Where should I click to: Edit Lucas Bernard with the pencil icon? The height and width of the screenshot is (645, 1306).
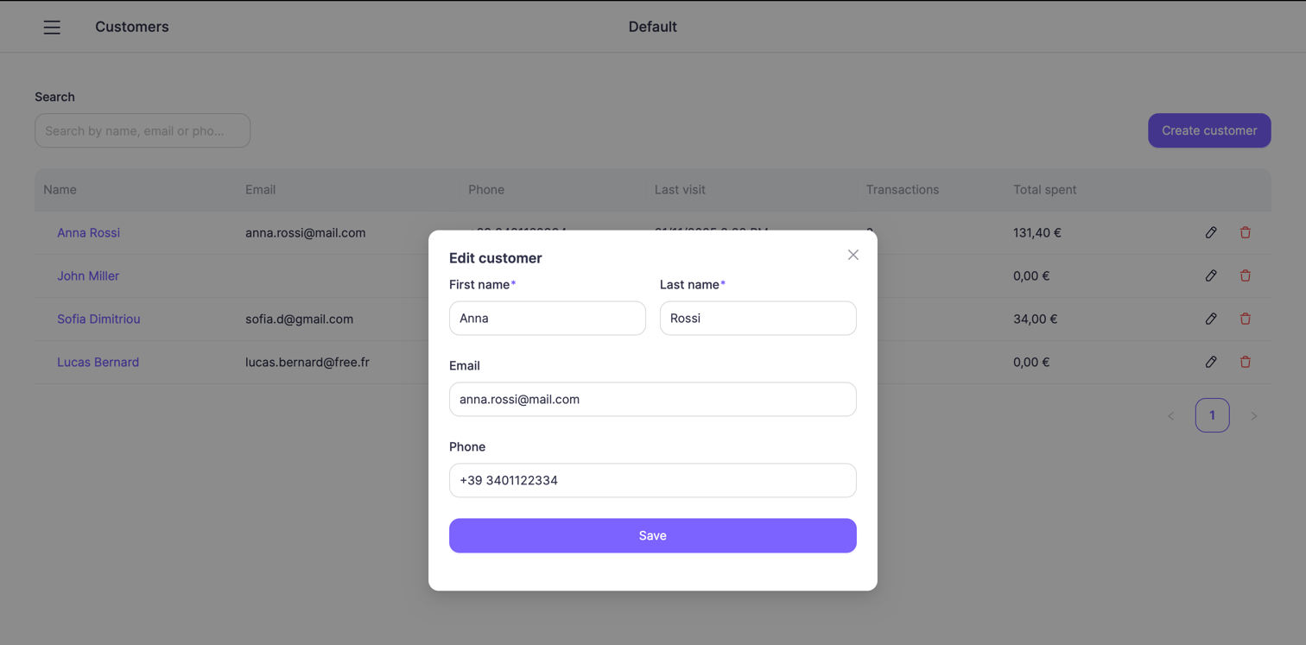point(1211,362)
